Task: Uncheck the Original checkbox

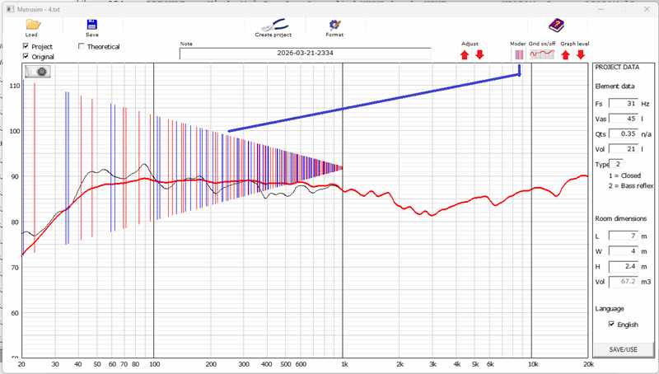Action: tap(26, 57)
